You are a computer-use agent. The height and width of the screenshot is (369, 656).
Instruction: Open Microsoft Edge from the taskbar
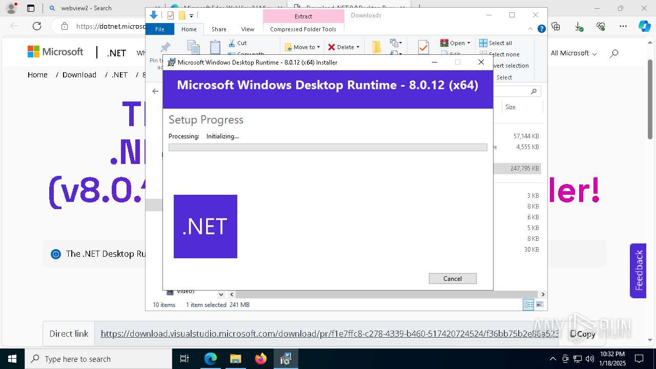(x=211, y=359)
